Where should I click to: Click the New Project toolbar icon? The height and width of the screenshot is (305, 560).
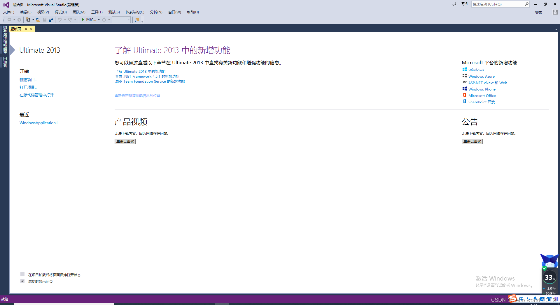tap(28, 20)
